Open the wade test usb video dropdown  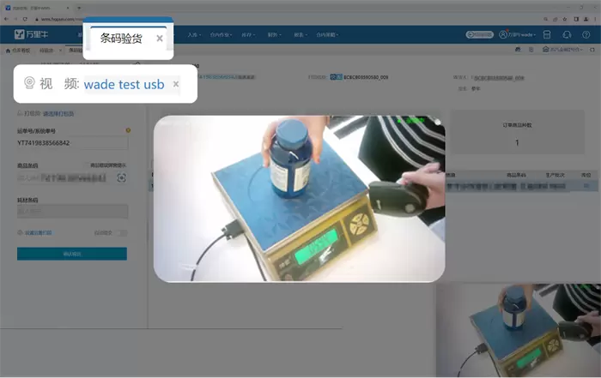tap(124, 84)
